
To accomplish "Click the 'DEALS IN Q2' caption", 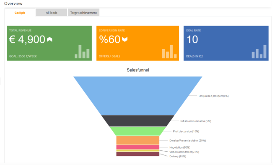I will tap(194, 57).
